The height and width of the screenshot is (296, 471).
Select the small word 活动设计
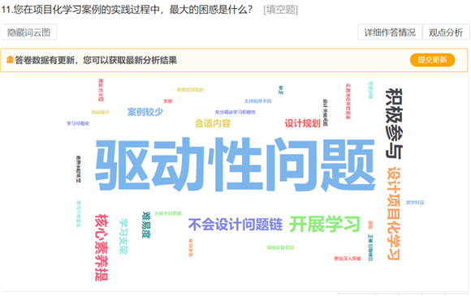[101, 112]
